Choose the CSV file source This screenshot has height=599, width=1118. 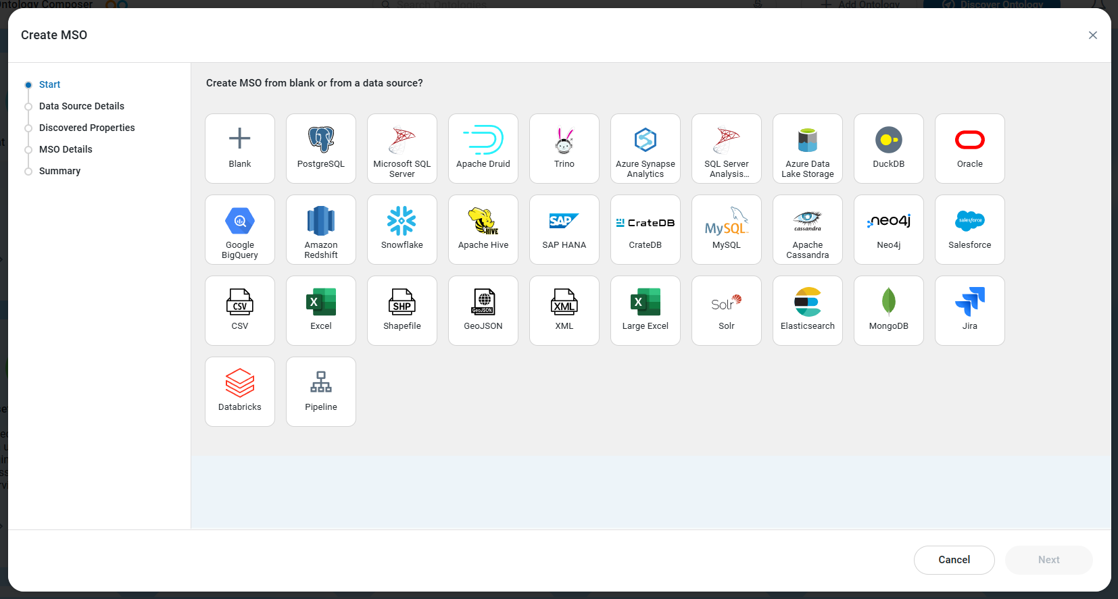[x=240, y=311]
